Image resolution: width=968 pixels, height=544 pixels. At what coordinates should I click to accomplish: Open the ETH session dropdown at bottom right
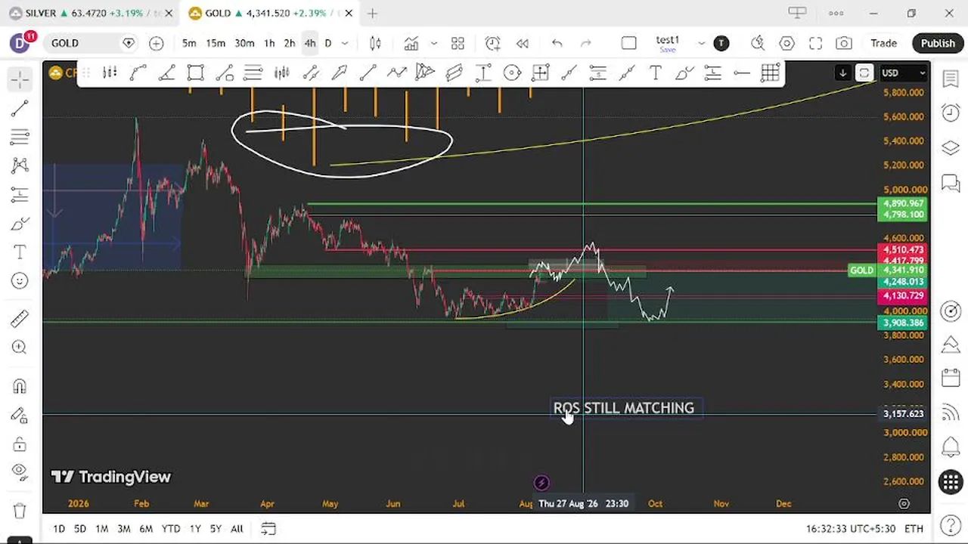pos(914,529)
